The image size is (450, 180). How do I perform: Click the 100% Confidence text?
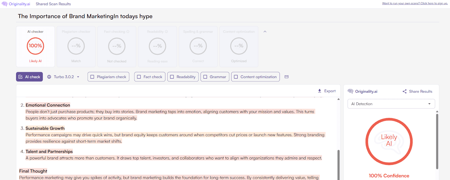pyautogui.click(x=389, y=176)
